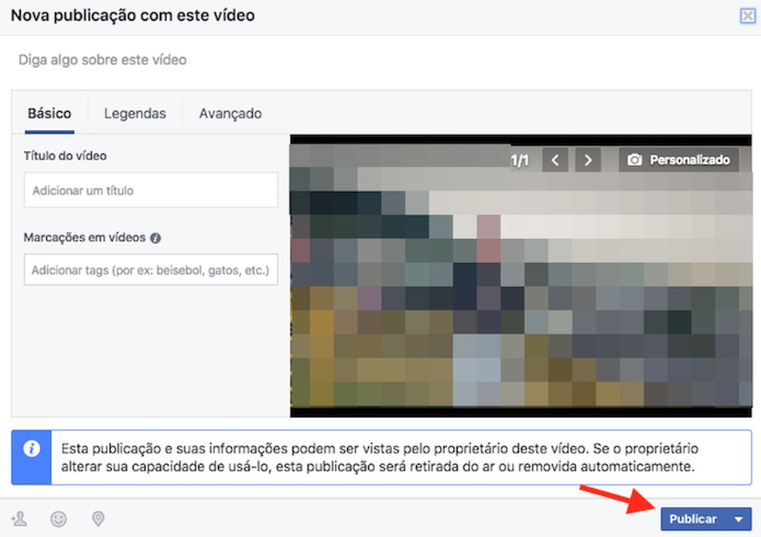Select the previous thumbnail arrow

pos(555,159)
